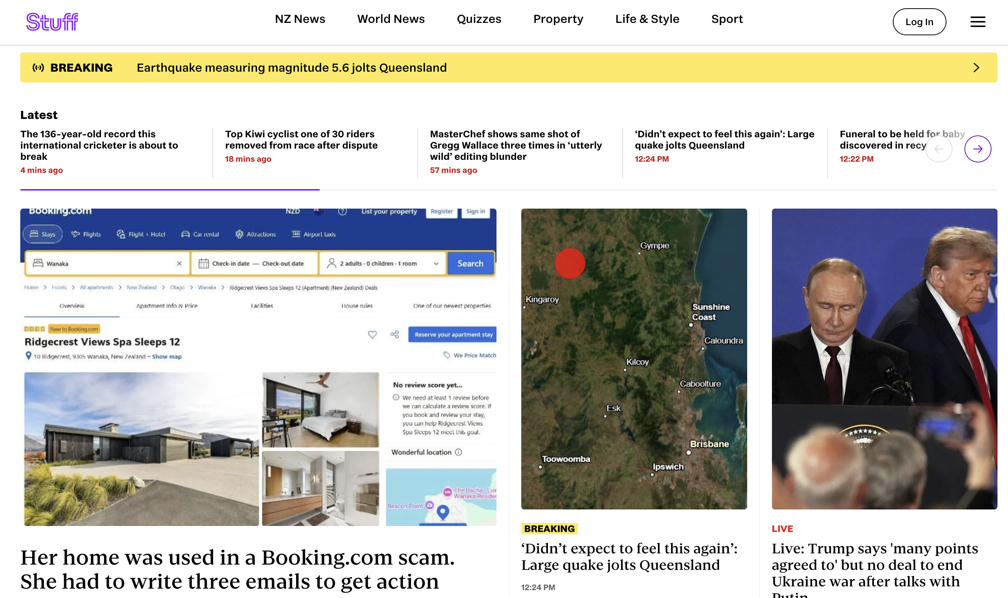Open Earthquake magnitude 5.6 Queensland headline
This screenshot has width=1008, height=598.
(x=291, y=68)
